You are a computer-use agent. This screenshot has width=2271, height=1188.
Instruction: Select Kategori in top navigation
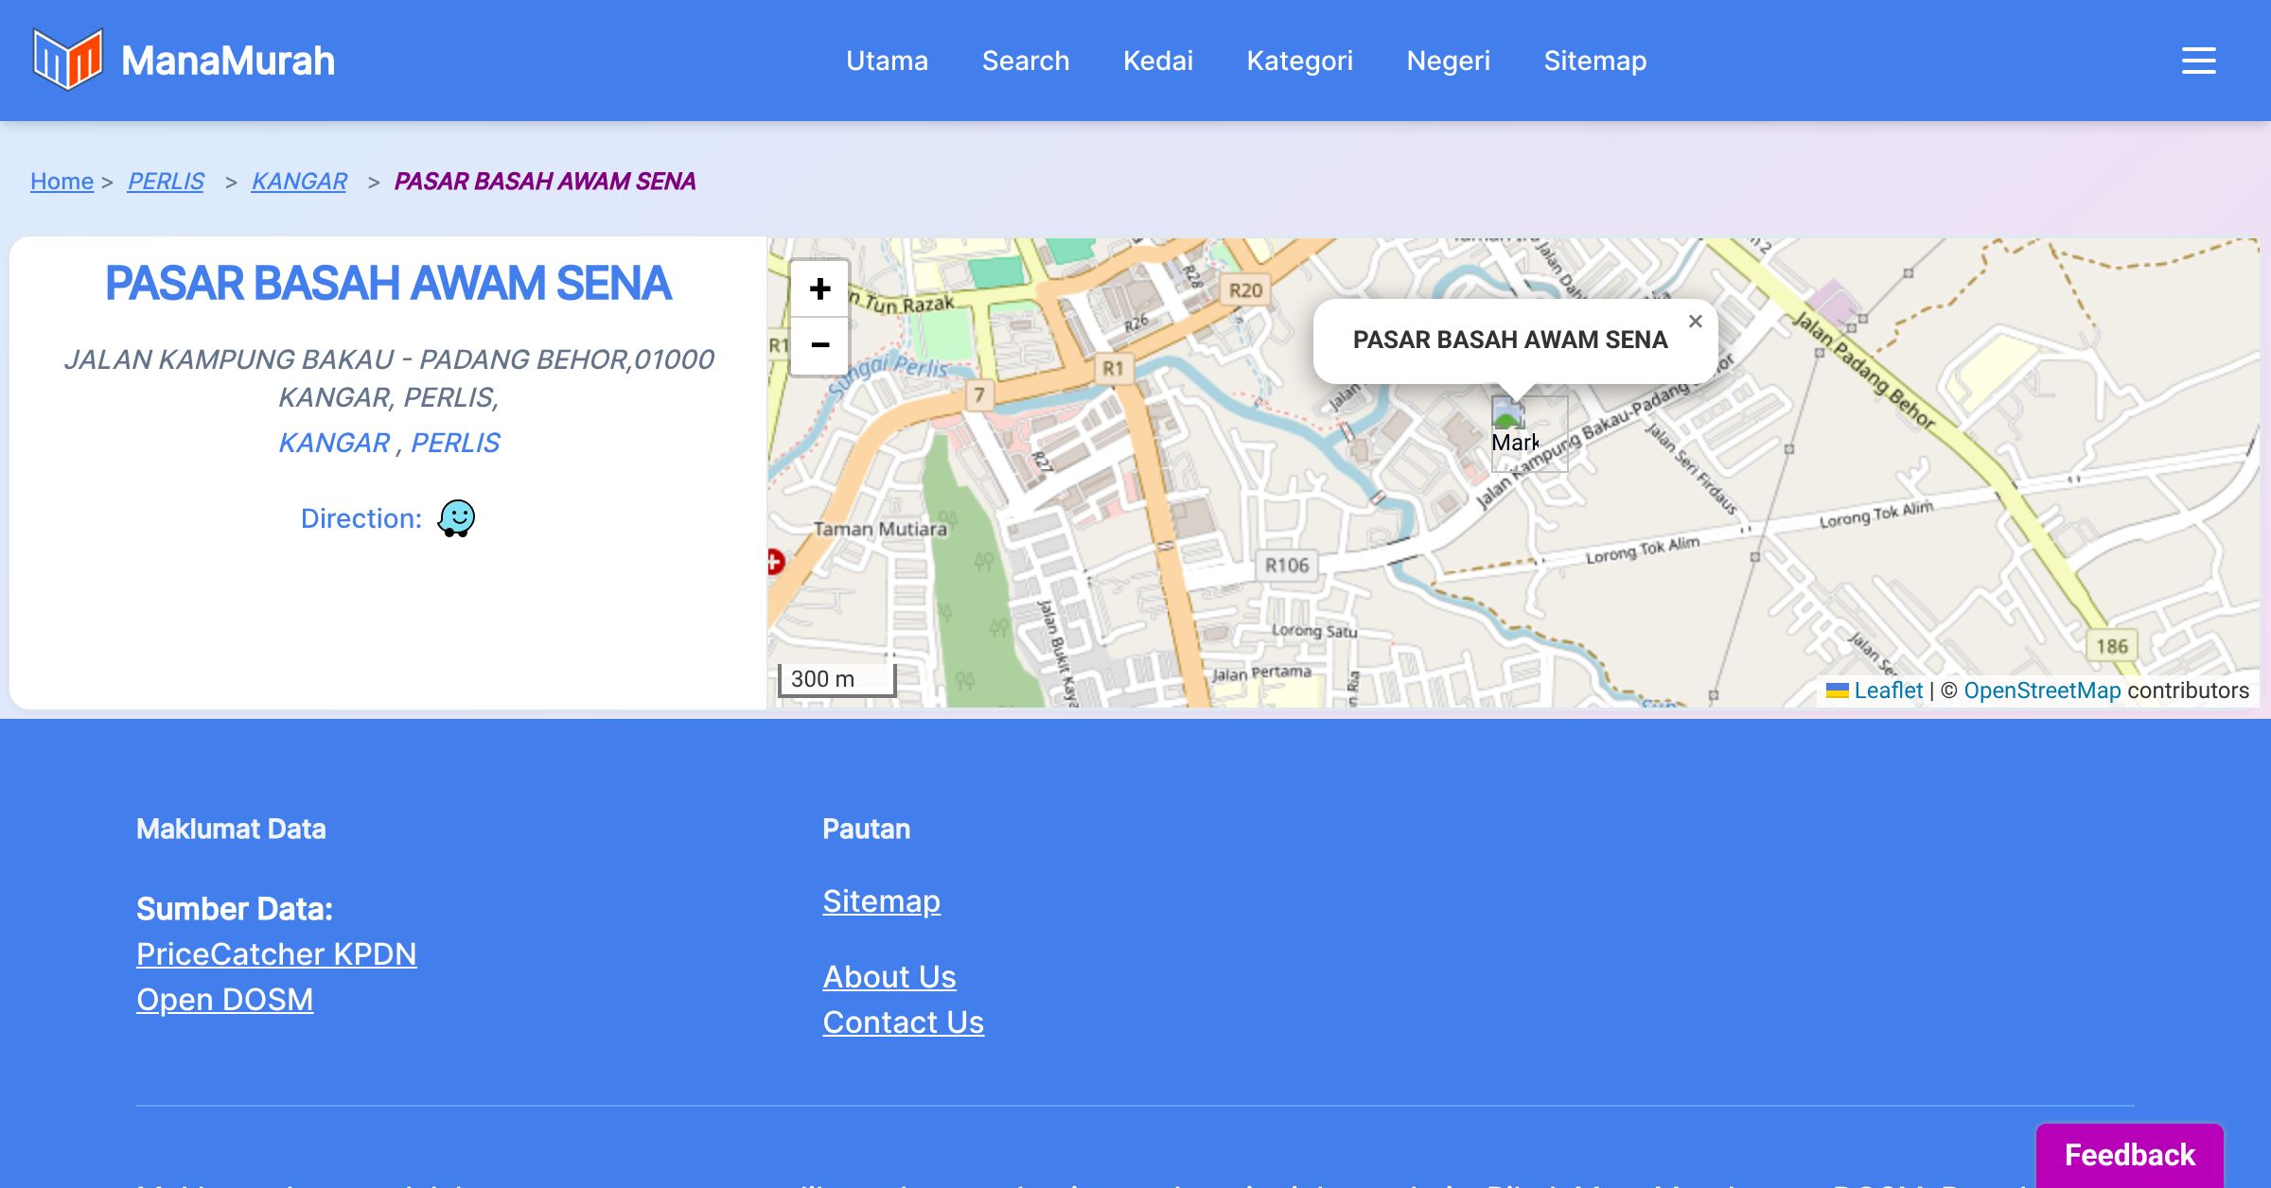[x=1299, y=61]
